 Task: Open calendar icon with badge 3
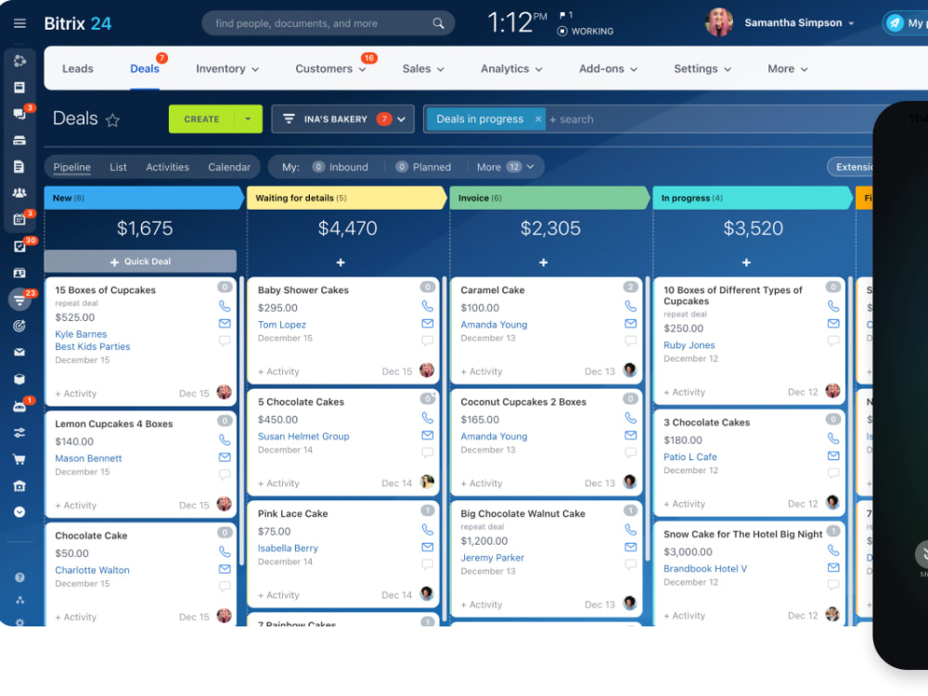click(19, 220)
